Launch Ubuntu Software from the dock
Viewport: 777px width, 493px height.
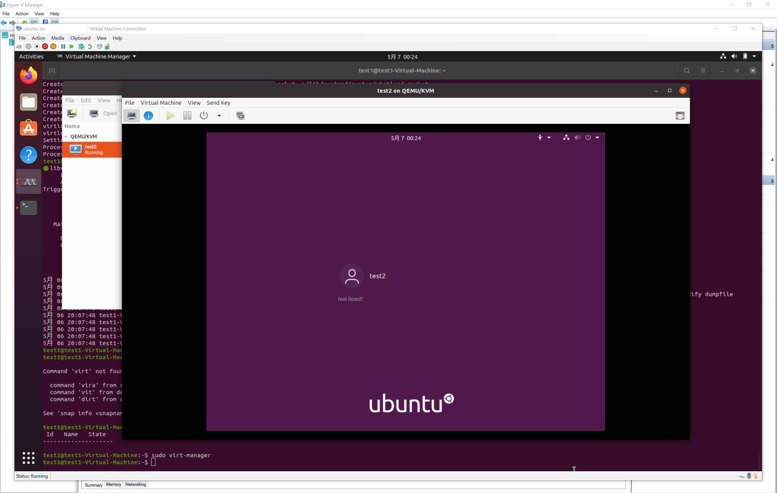(x=28, y=128)
